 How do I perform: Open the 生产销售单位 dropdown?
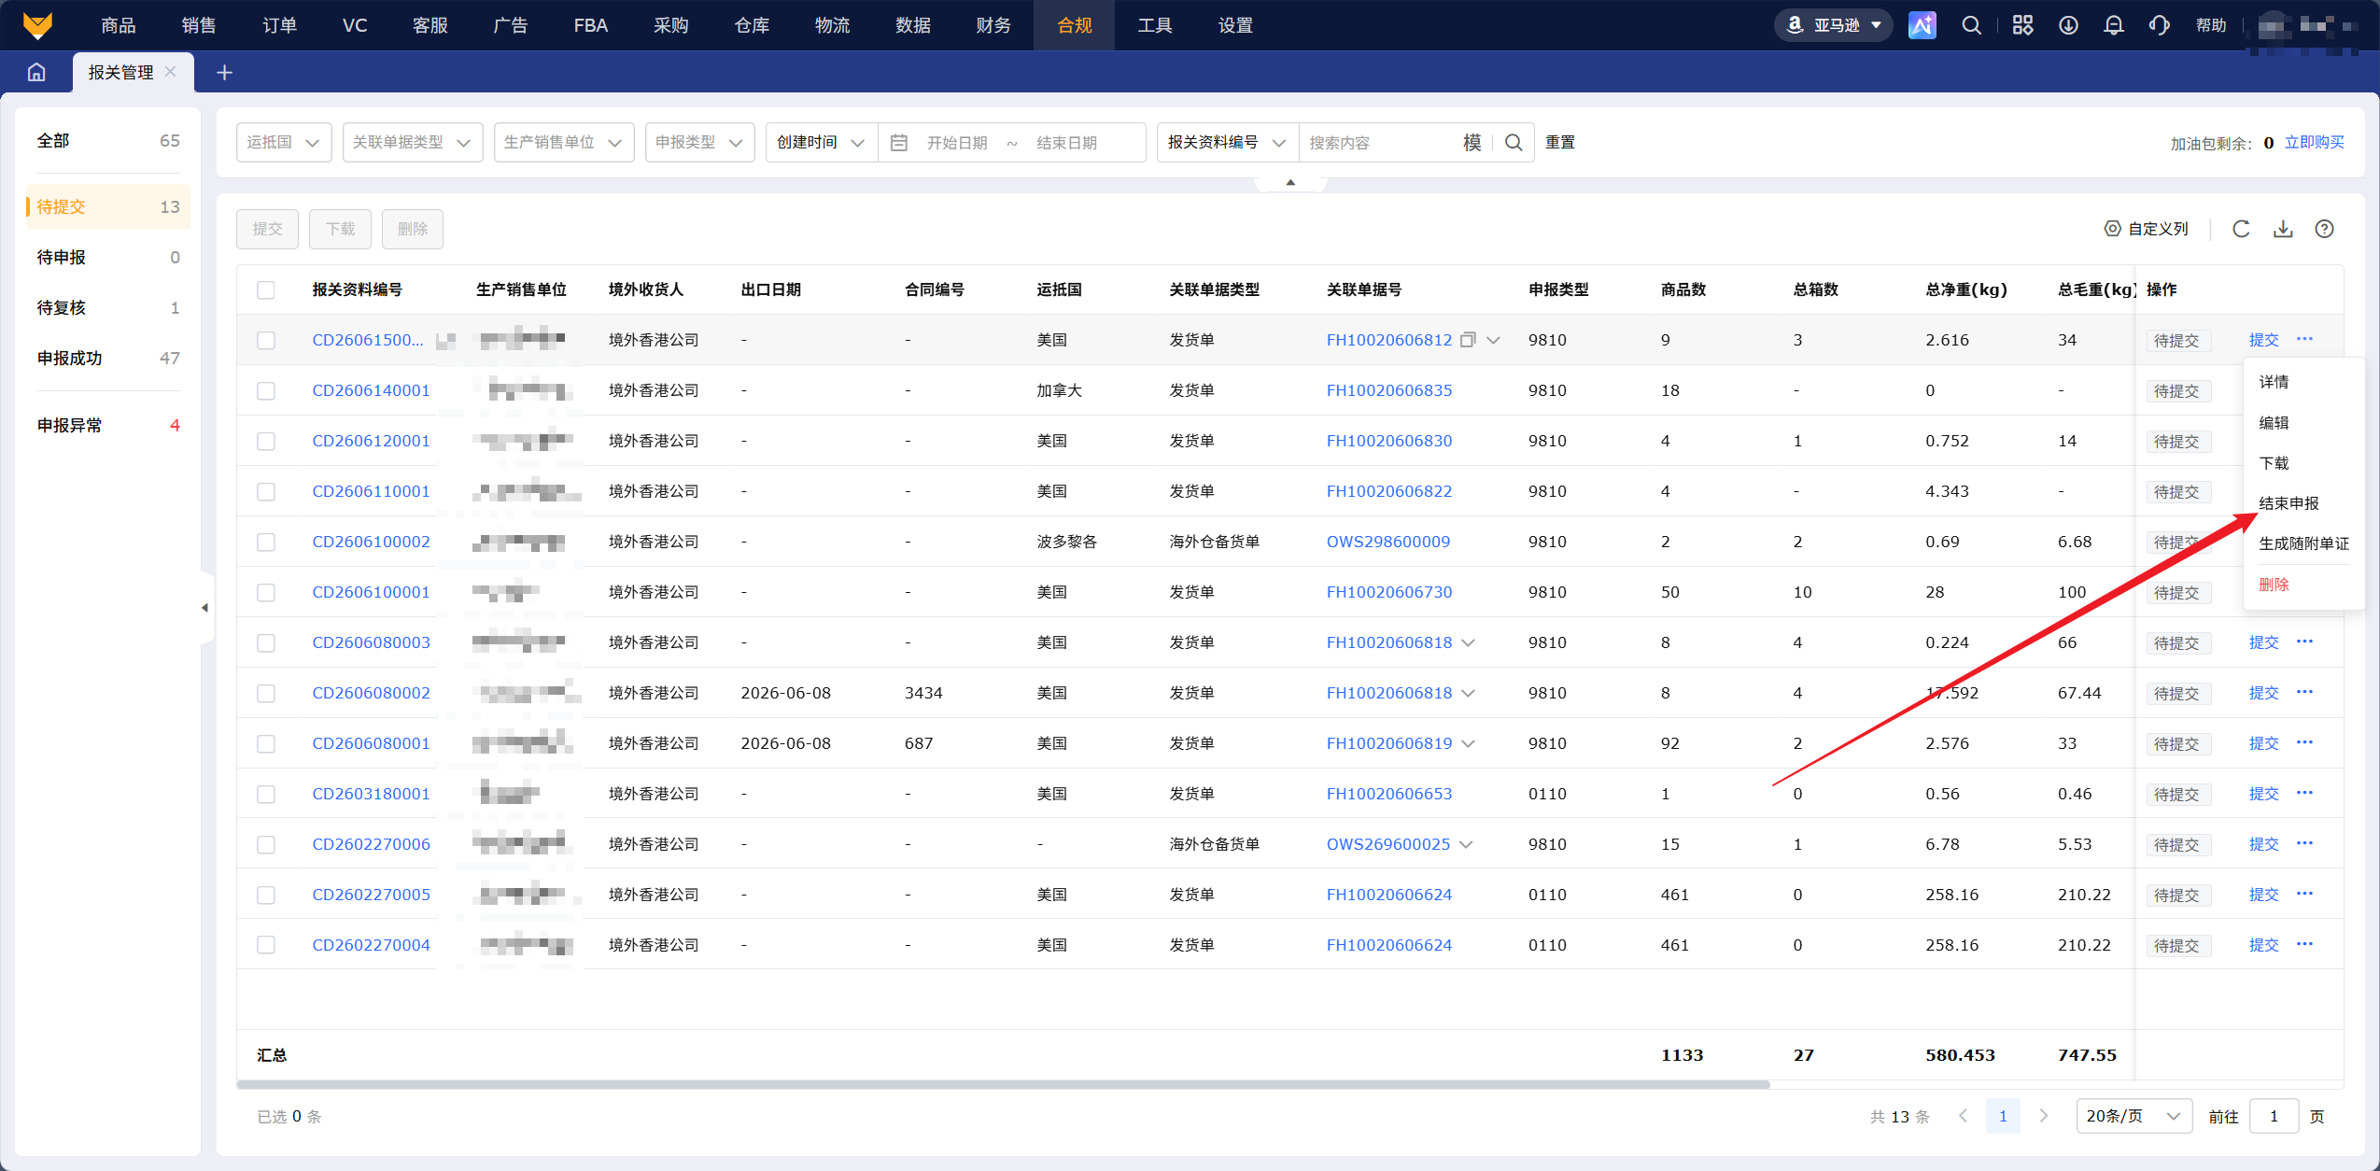tap(563, 142)
